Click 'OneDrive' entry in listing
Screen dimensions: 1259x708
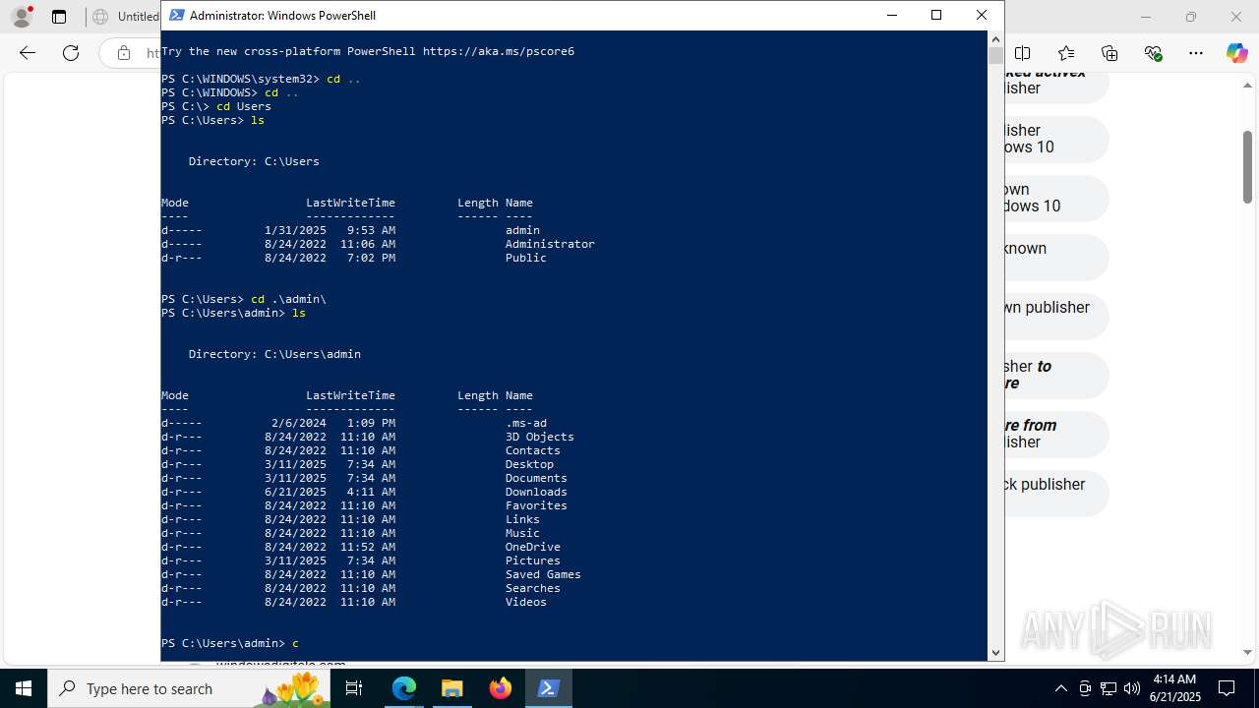pos(532,547)
